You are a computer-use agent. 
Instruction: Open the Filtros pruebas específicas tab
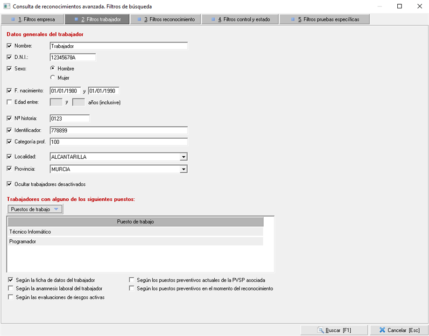324,19
